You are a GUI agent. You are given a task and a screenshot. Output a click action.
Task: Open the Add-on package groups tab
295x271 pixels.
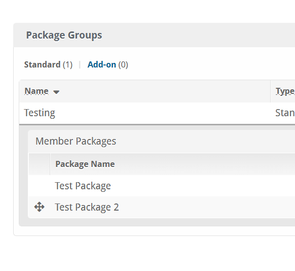[x=102, y=64]
